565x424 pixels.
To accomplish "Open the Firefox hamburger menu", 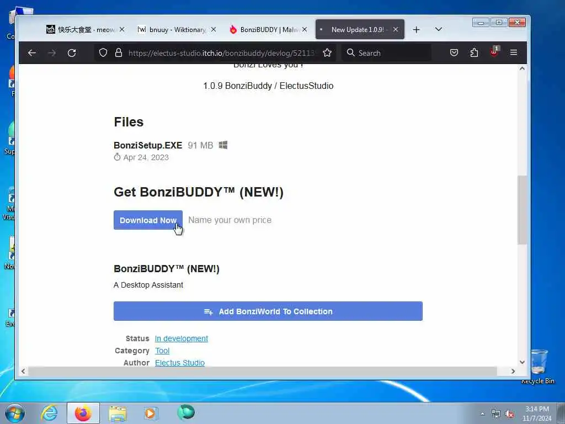I will pos(514,53).
